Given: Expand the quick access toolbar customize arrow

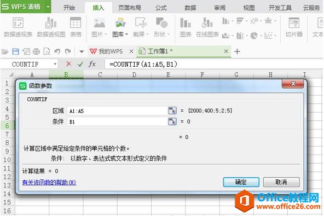Looking at the screenshot, I should pos(82,51).
